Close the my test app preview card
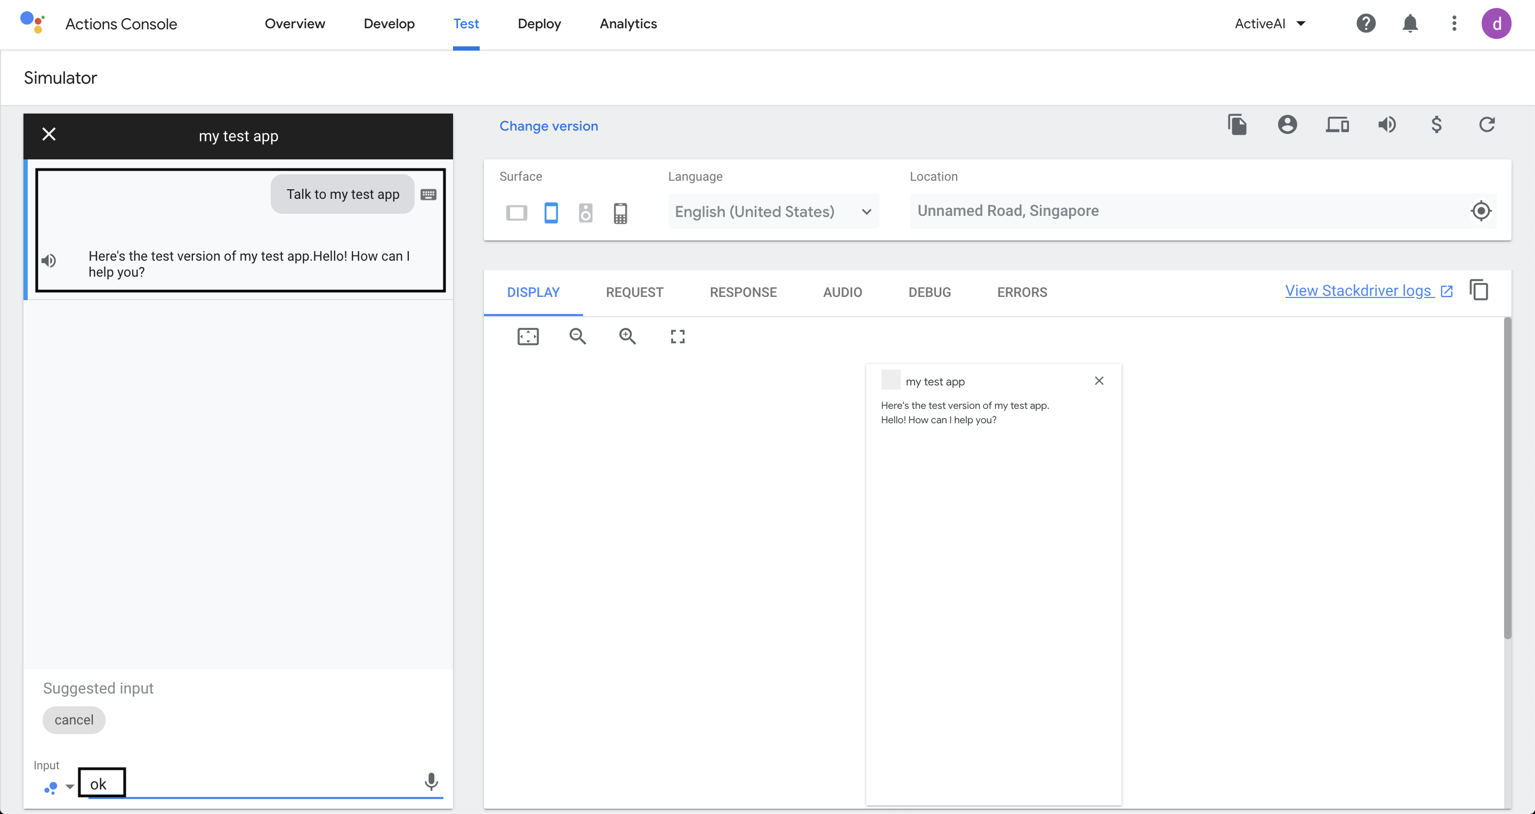The width and height of the screenshot is (1535, 814). (1099, 381)
